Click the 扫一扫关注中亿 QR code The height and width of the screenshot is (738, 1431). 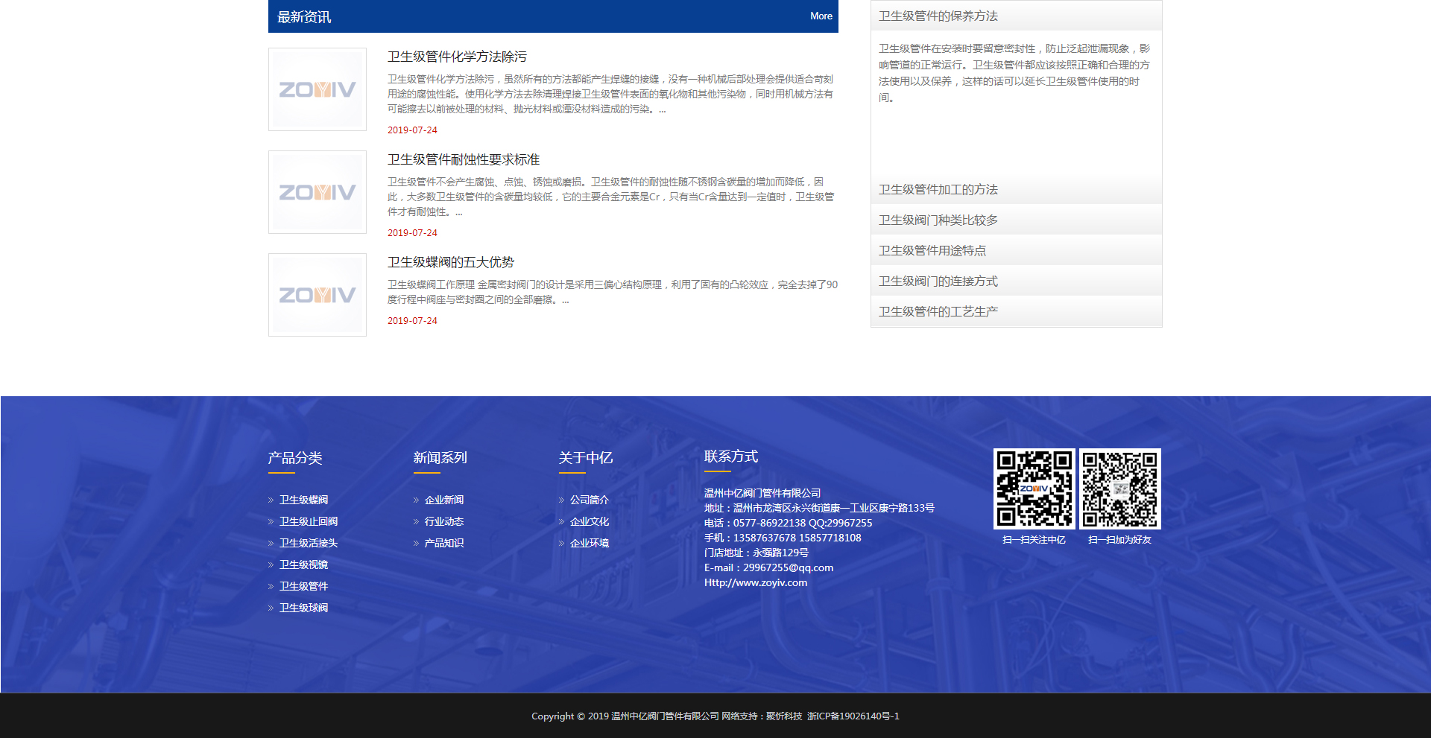1034,489
